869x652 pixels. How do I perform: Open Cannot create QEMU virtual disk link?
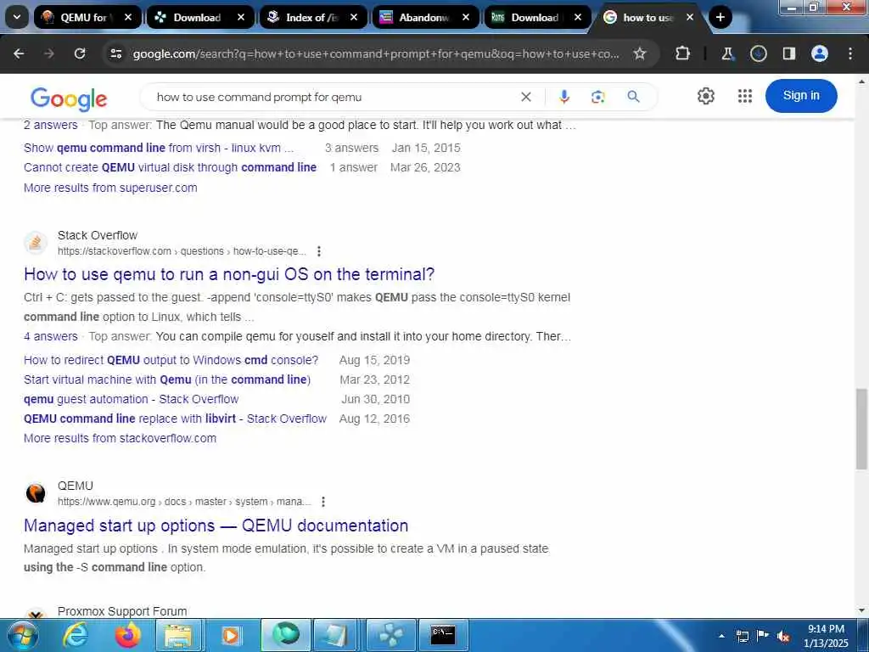point(170,167)
